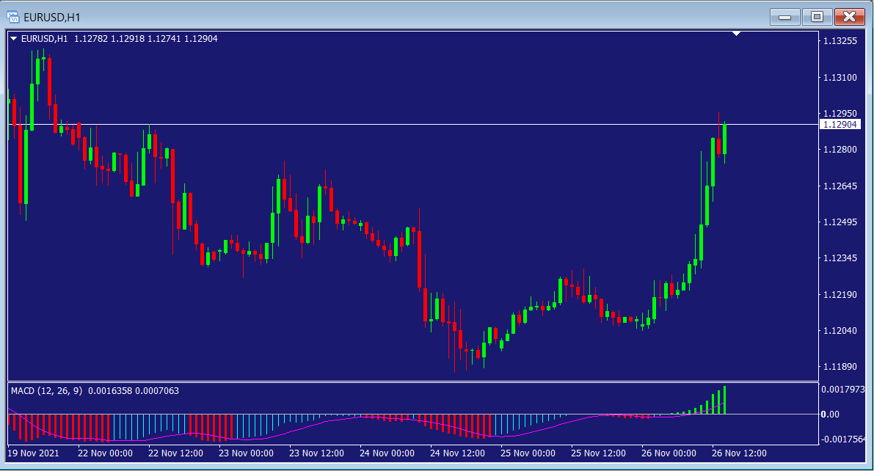
Task: Click the tallest green MACD histogram bar
Action: pyautogui.click(x=725, y=400)
